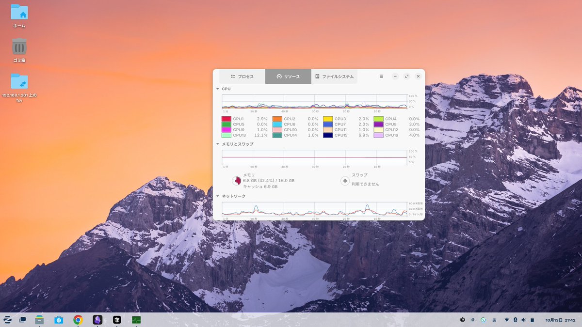Select the System Monitor icon in the taskbar
Viewport: 582px width, 327px height.
pos(136,320)
